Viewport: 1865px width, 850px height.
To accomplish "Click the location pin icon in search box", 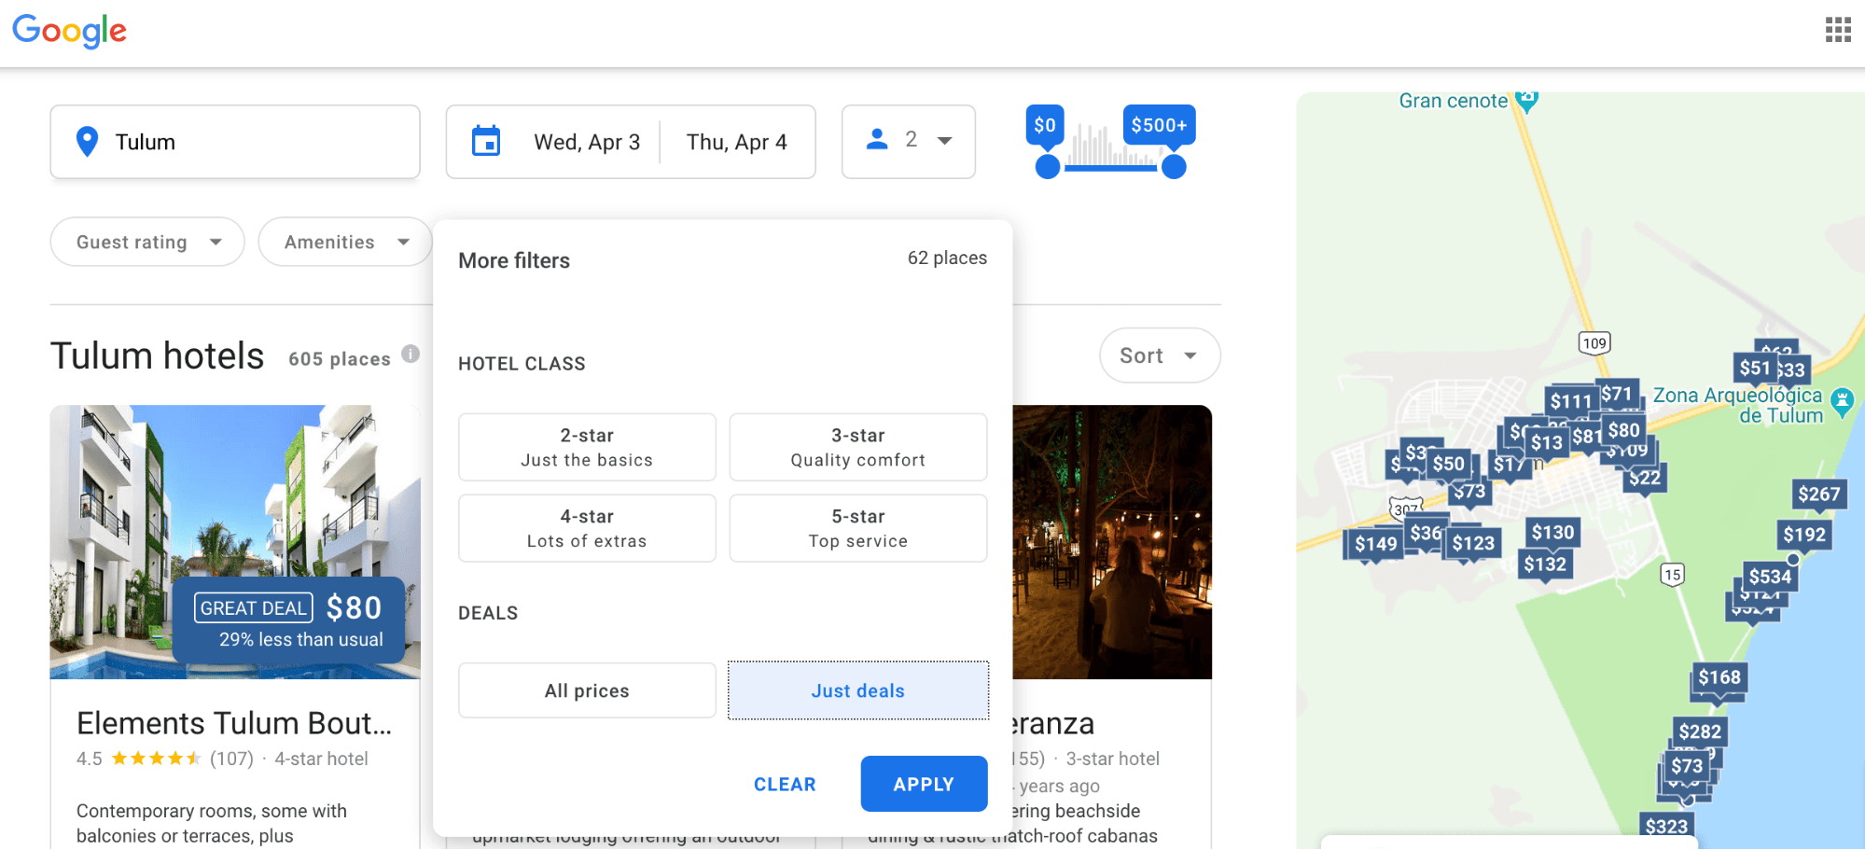I will [87, 142].
